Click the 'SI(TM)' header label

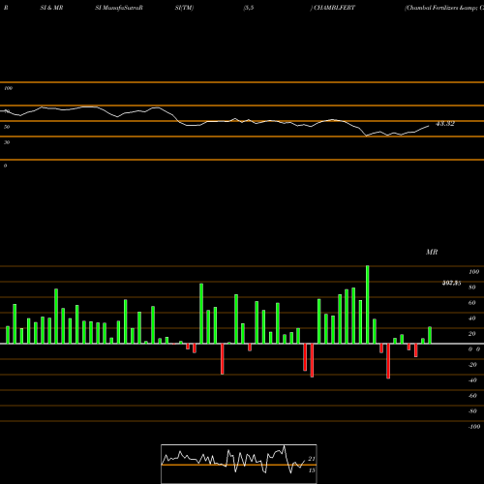tap(184, 8)
